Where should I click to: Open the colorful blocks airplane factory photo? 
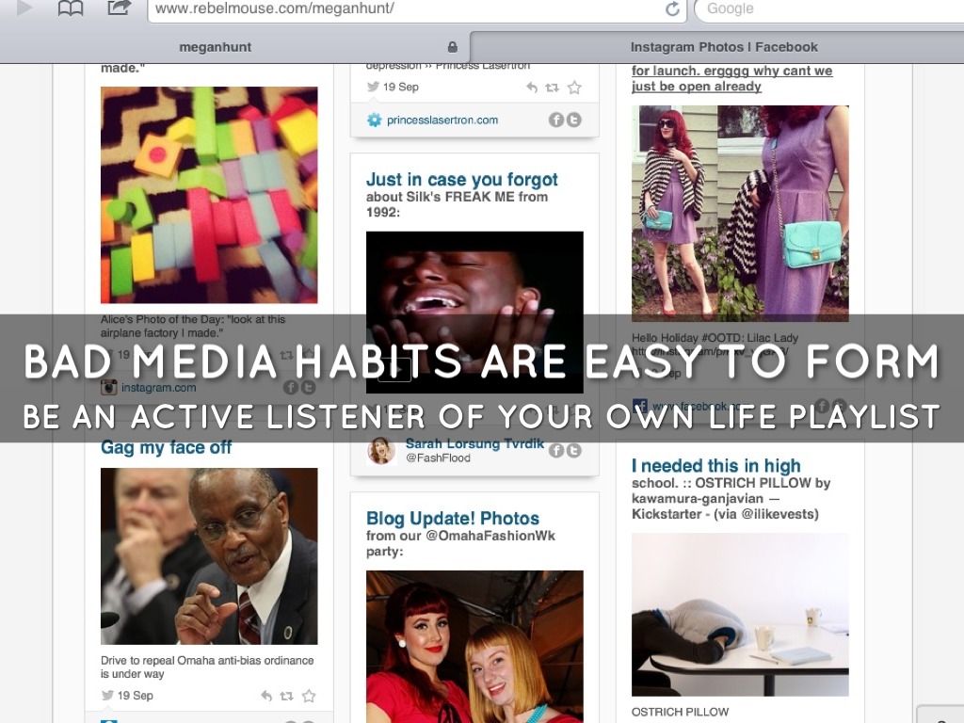[x=209, y=195]
